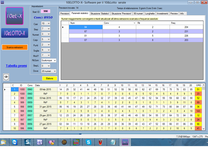Open Snagit taskbar icon
Screen dimensions: 208x151
click(x=28, y=142)
